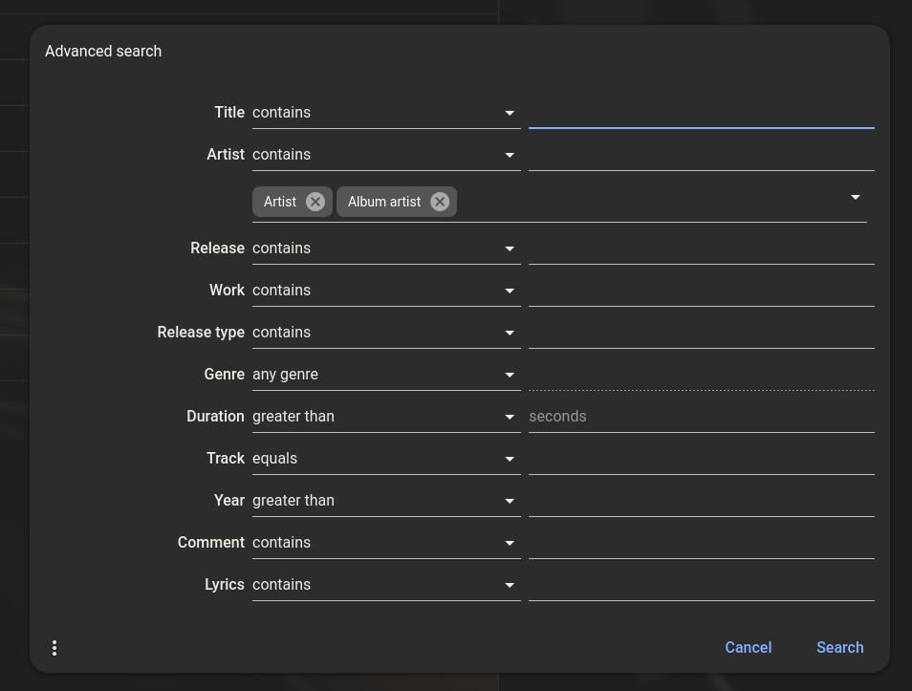
Task: Remove the Artist chip
Action: 315,202
